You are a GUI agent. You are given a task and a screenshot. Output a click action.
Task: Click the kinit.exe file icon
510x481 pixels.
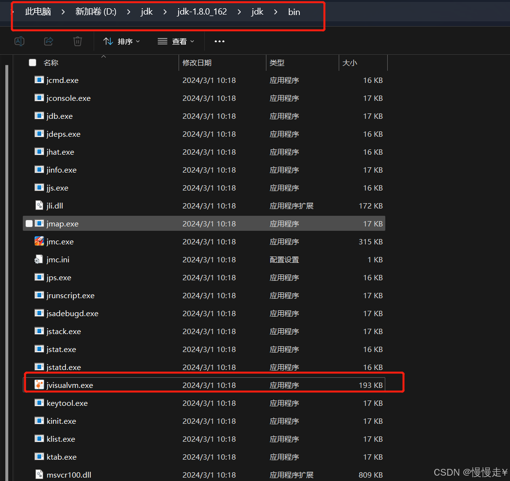tap(39, 420)
